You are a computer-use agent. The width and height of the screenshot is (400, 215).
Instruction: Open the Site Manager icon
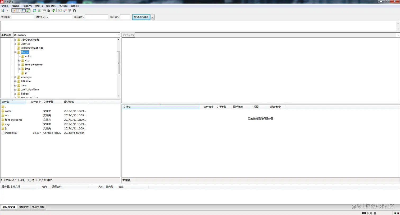[3, 11]
